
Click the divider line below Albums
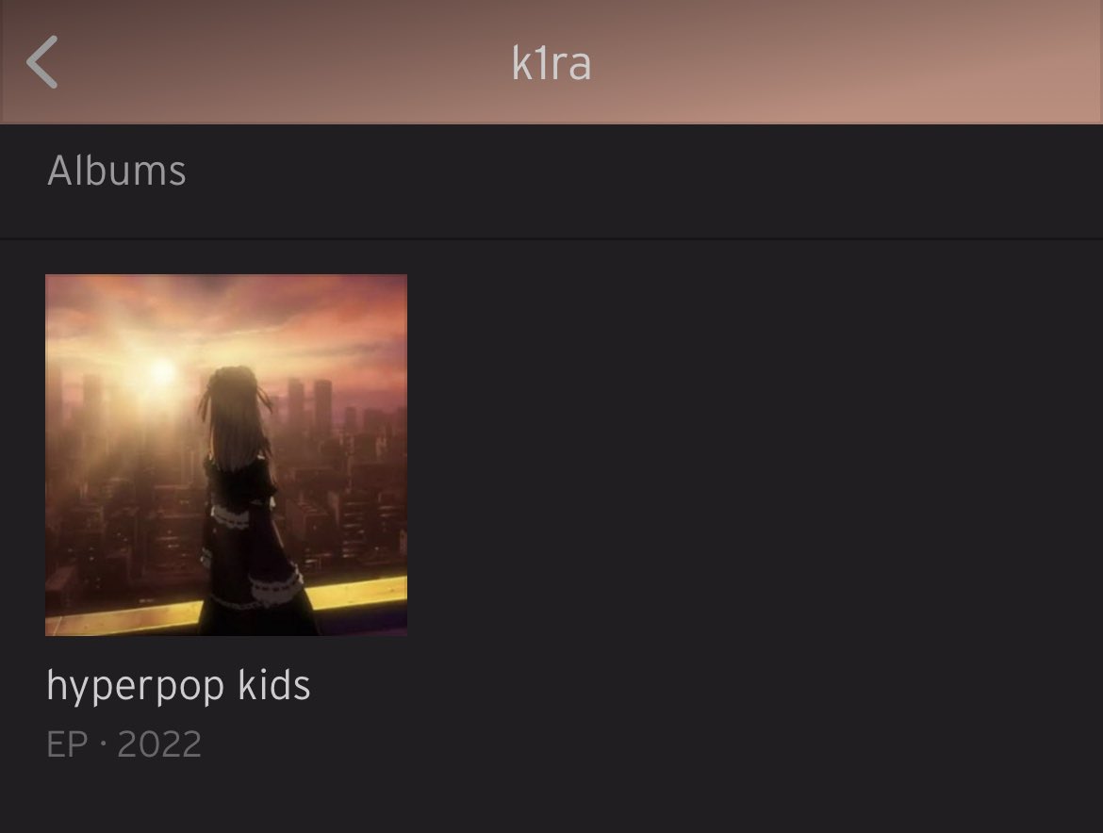(x=551, y=239)
